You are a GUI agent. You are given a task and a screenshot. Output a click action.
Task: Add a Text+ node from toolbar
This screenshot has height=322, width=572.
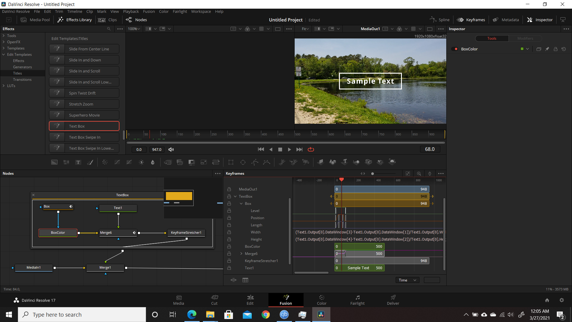(x=78, y=162)
